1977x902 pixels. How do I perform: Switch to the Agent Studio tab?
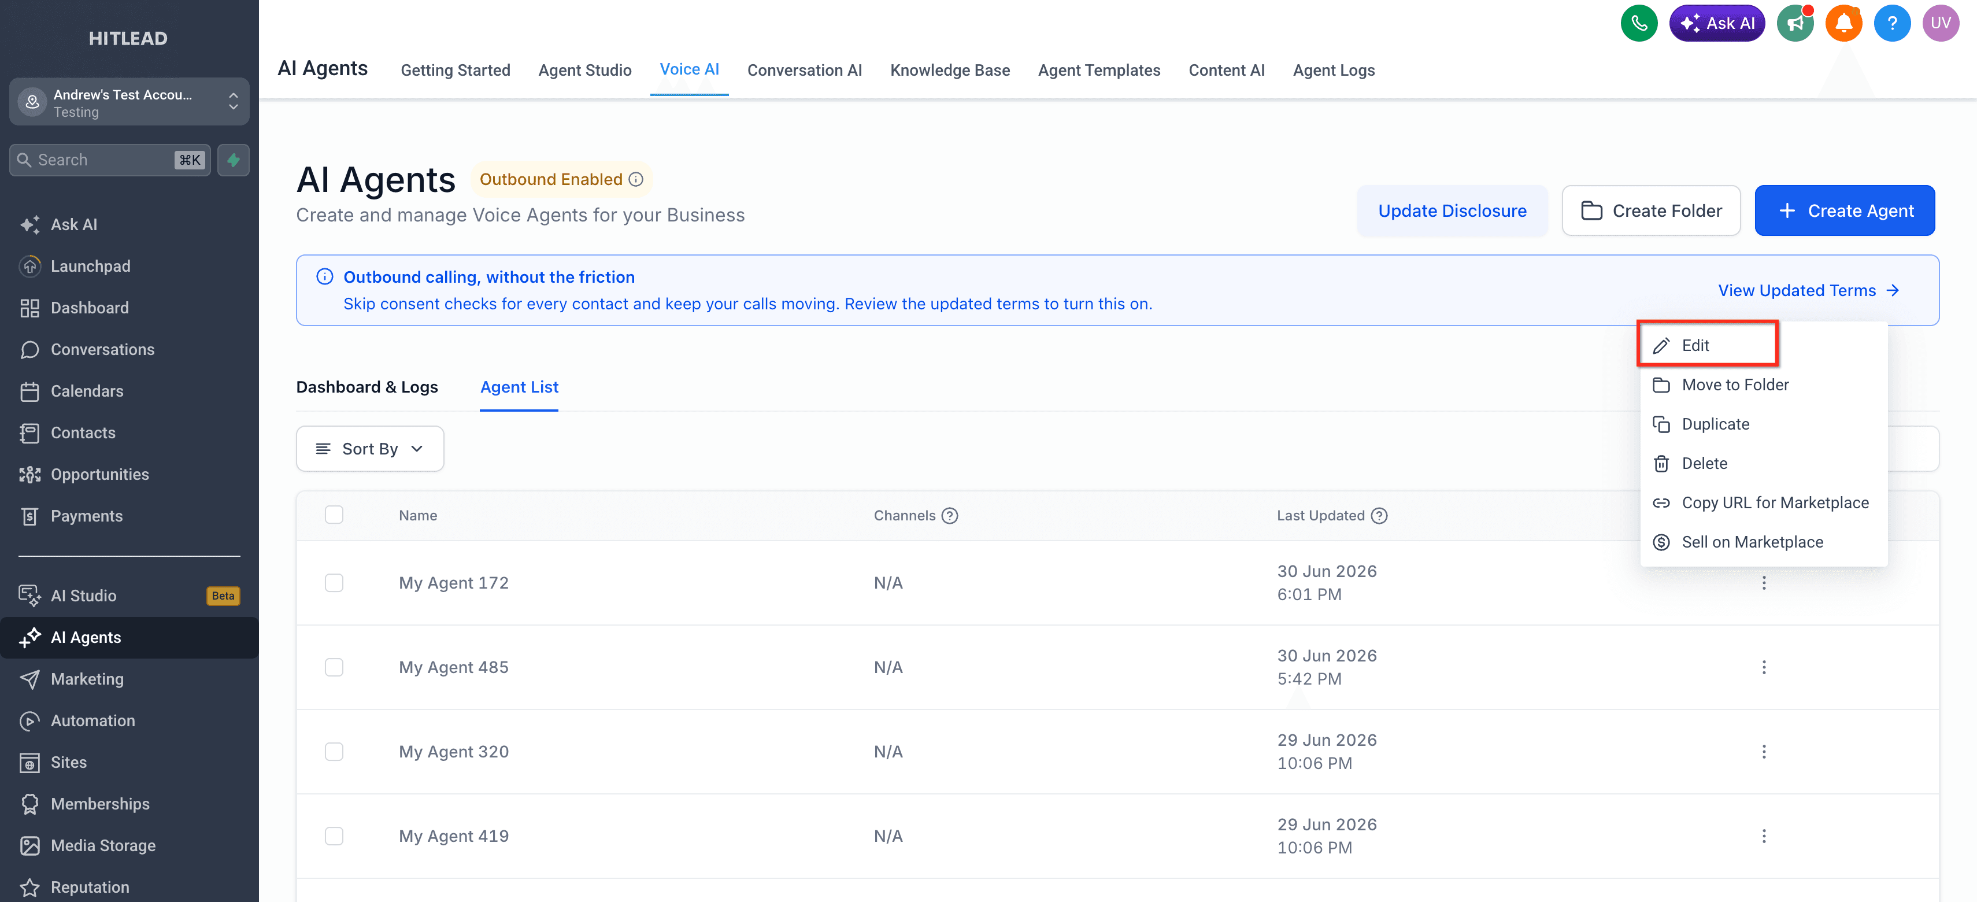click(x=585, y=70)
